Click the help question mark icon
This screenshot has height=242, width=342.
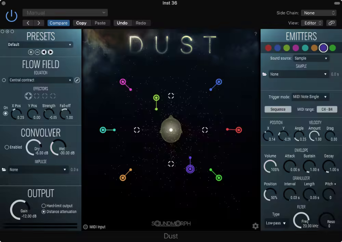coord(256,34)
